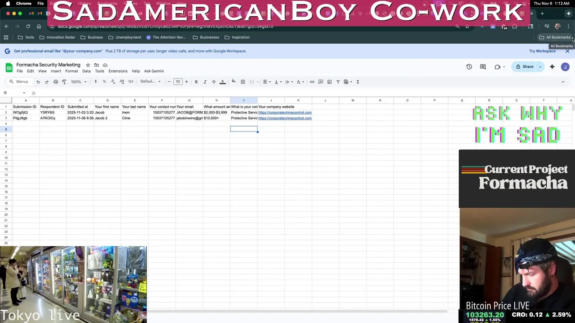Open comments panel icon
The image size is (575, 323).
coord(483,67)
